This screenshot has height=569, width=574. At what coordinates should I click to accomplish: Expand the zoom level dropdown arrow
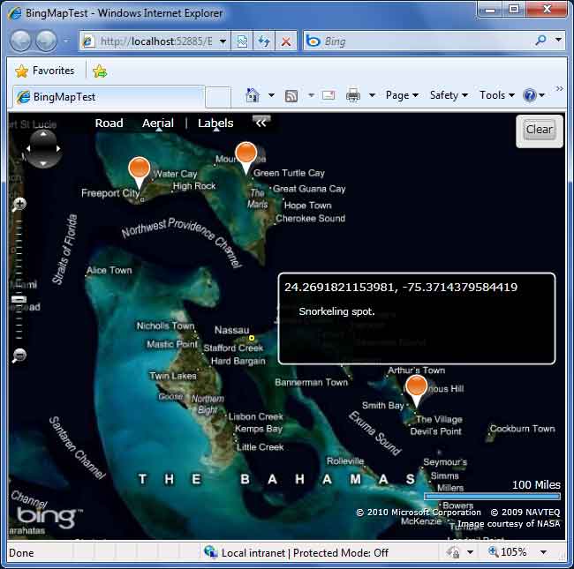tap(544, 552)
